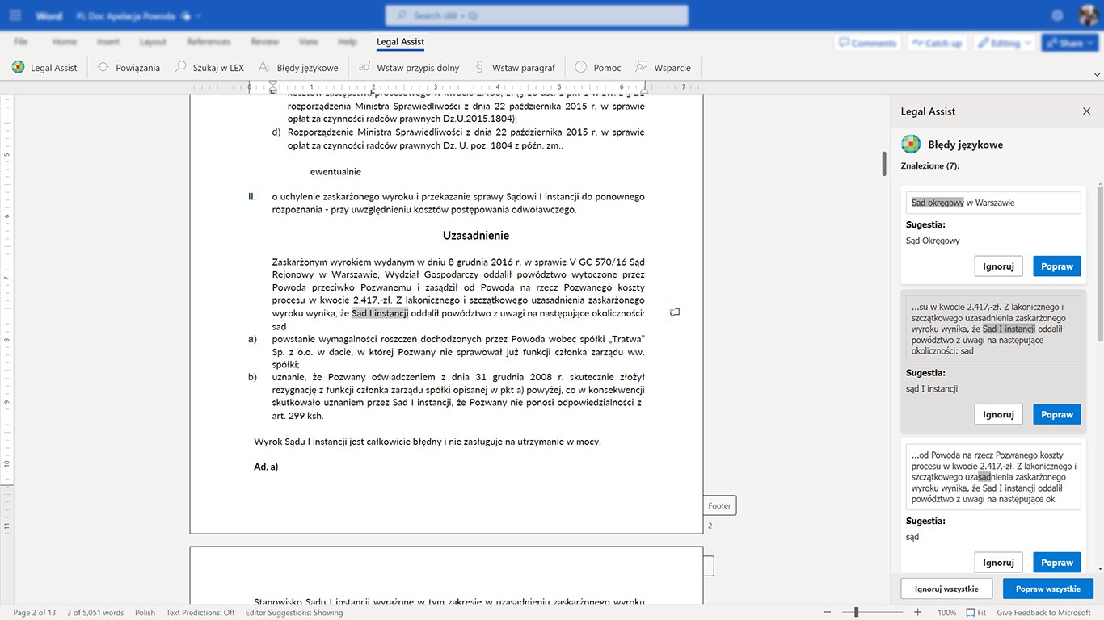Open the Share dropdown
Image resolution: width=1104 pixels, height=620 pixels.
pos(1070,43)
